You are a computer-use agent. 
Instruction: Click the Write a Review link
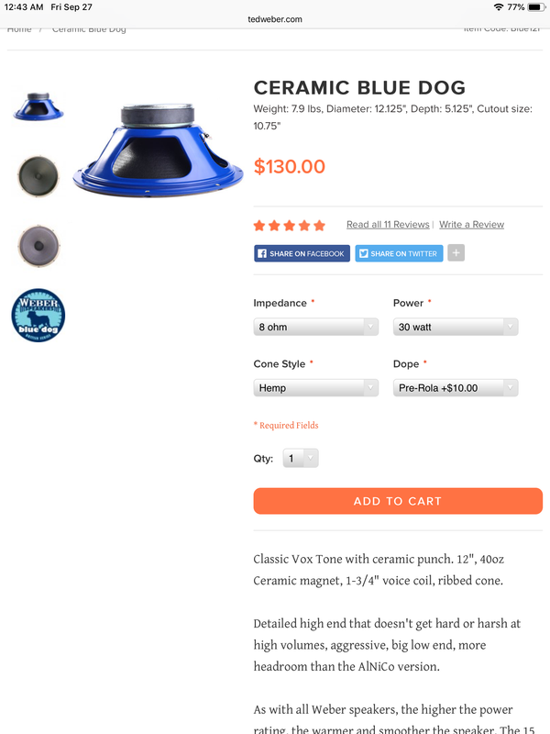coord(471,225)
